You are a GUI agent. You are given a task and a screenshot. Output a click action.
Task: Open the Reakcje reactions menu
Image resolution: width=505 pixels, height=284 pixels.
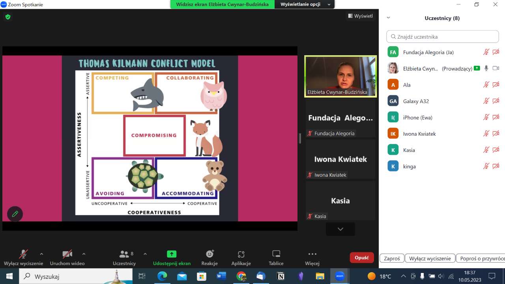pyautogui.click(x=209, y=254)
